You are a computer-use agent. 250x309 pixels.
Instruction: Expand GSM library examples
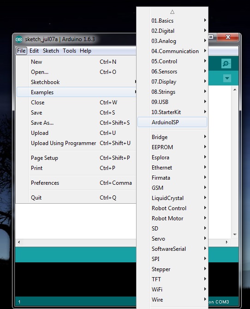pos(172,188)
